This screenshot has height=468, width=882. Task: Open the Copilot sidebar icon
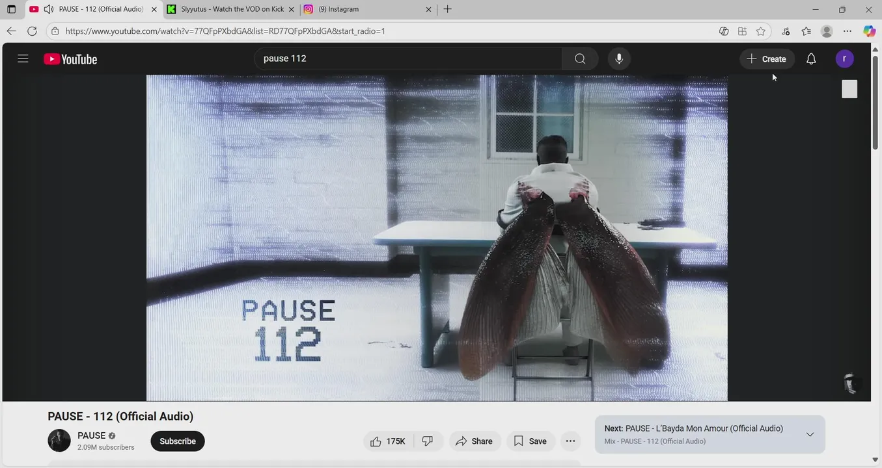click(x=869, y=31)
